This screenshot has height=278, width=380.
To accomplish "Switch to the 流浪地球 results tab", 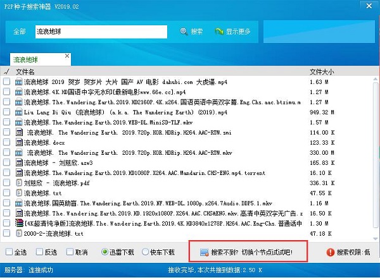I will point(30,59).
